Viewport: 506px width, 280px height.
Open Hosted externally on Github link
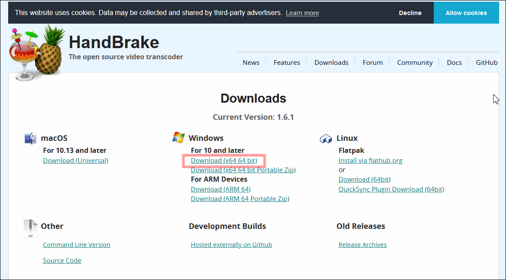[x=231, y=244]
